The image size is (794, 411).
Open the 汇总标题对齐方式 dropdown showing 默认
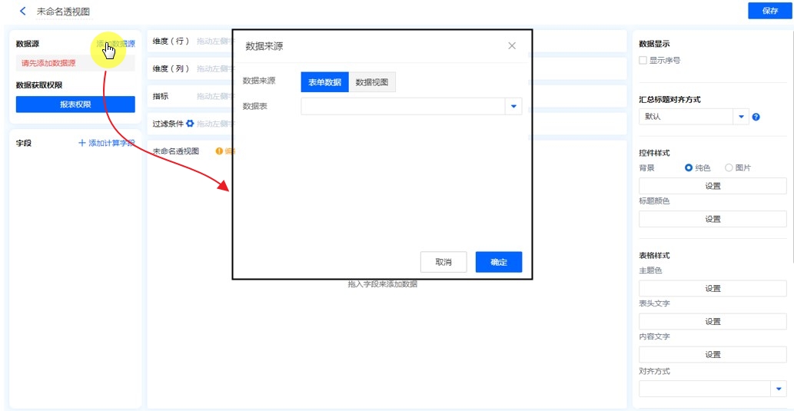coord(742,117)
